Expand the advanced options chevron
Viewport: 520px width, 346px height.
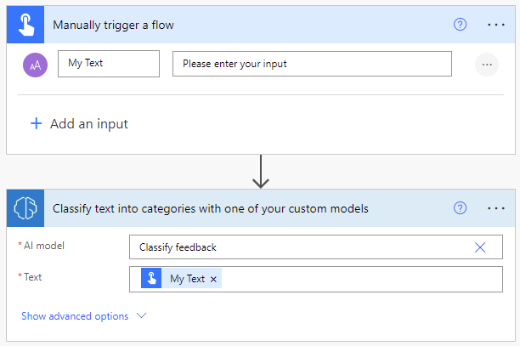pos(141,316)
